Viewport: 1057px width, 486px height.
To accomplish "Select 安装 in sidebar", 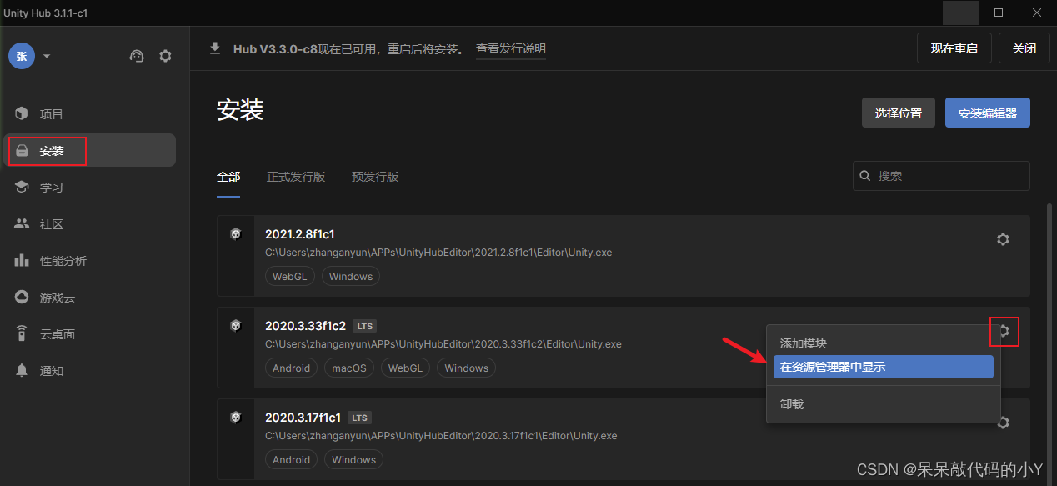I will click(x=90, y=150).
